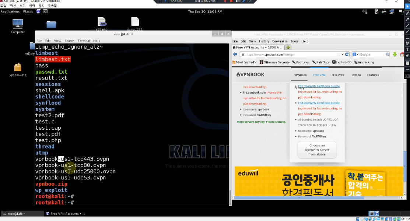Select the text tool in the annotation toolbar
The image size is (410, 221).
[407, 49]
